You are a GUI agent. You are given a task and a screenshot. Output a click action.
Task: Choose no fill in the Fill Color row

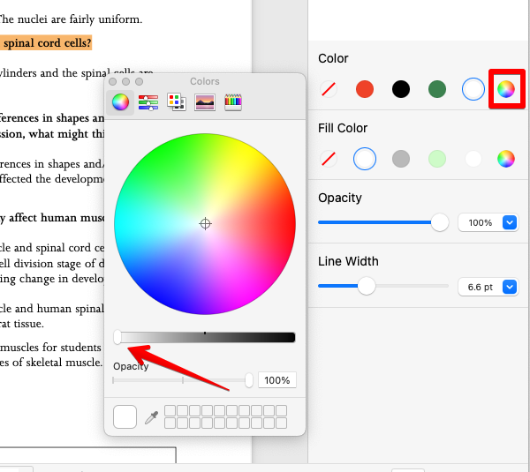[x=329, y=159]
